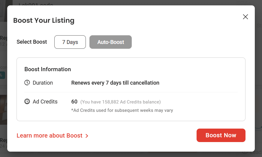Click the red chevron after Learn more
This screenshot has height=157, width=262.
point(87,136)
